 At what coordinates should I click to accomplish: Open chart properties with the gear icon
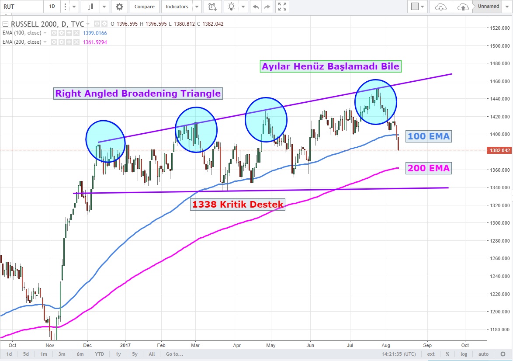(119, 7)
